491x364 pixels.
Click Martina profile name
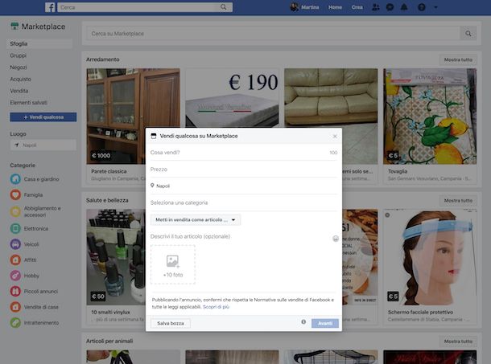click(310, 7)
